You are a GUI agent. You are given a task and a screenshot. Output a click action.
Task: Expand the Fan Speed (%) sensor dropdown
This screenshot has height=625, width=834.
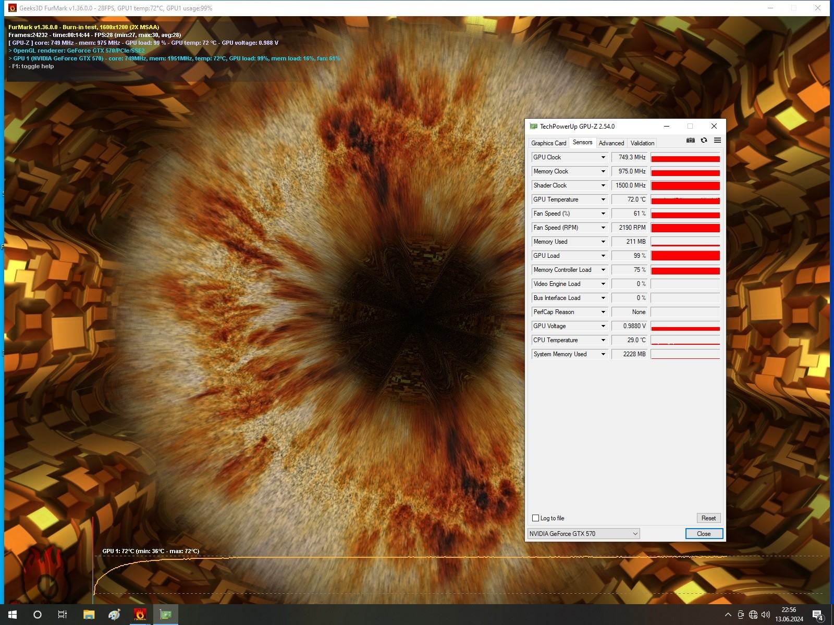coord(603,214)
